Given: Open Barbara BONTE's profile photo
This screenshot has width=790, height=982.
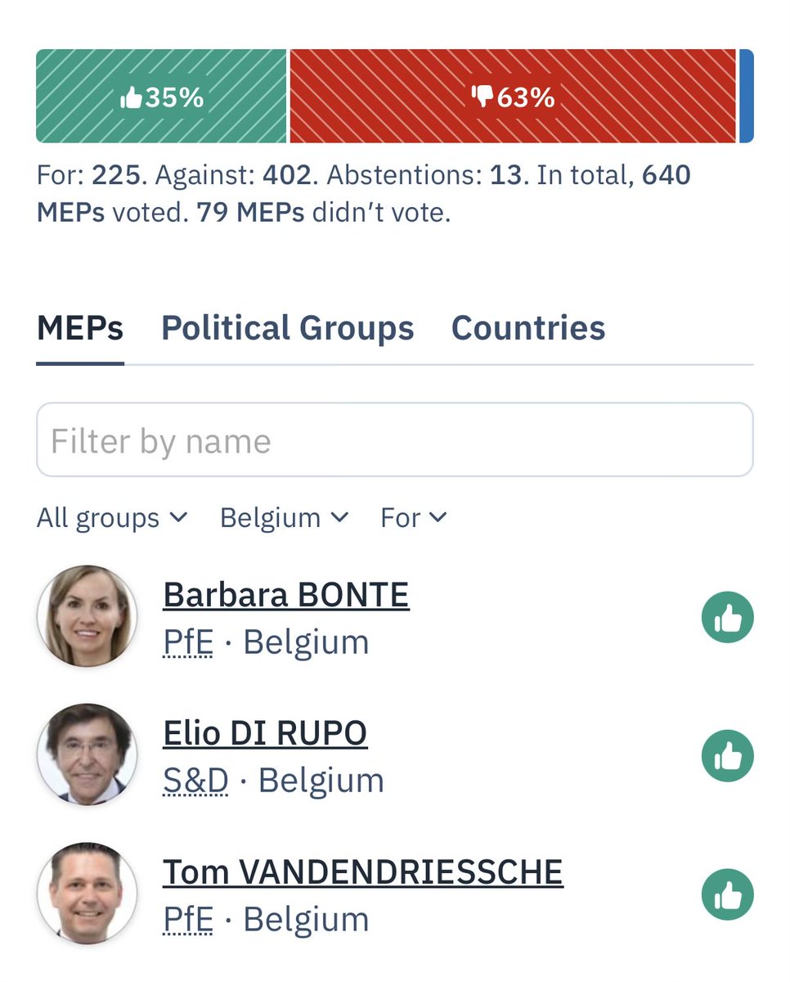Looking at the screenshot, I should [x=87, y=616].
